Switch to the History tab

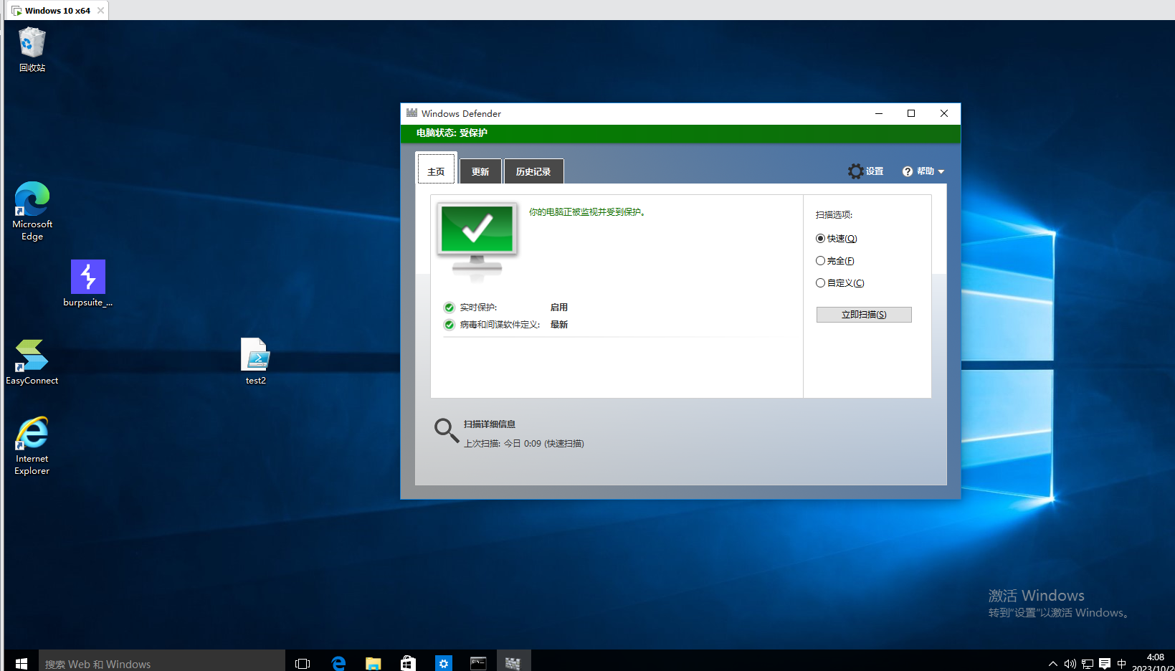click(x=533, y=172)
